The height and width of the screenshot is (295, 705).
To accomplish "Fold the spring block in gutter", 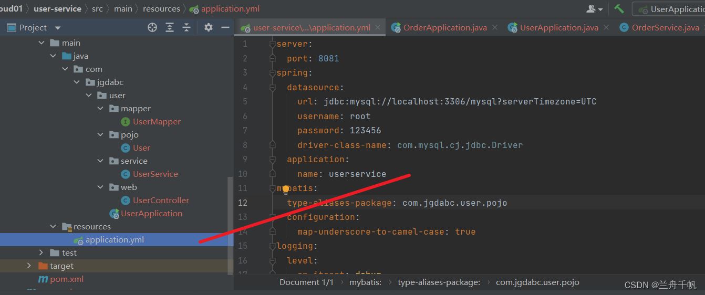I will (x=272, y=73).
